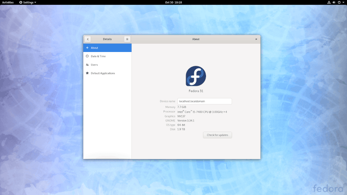Select About in the sidebar
This screenshot has width=347, height=195.
pyautogui.click(x=107, y=48)
